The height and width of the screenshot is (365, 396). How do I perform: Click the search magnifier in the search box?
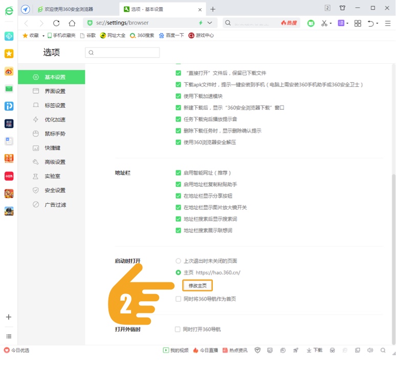[228, 23]
